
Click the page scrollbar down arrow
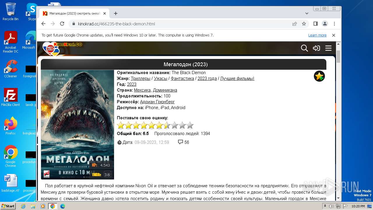[338, 198]
